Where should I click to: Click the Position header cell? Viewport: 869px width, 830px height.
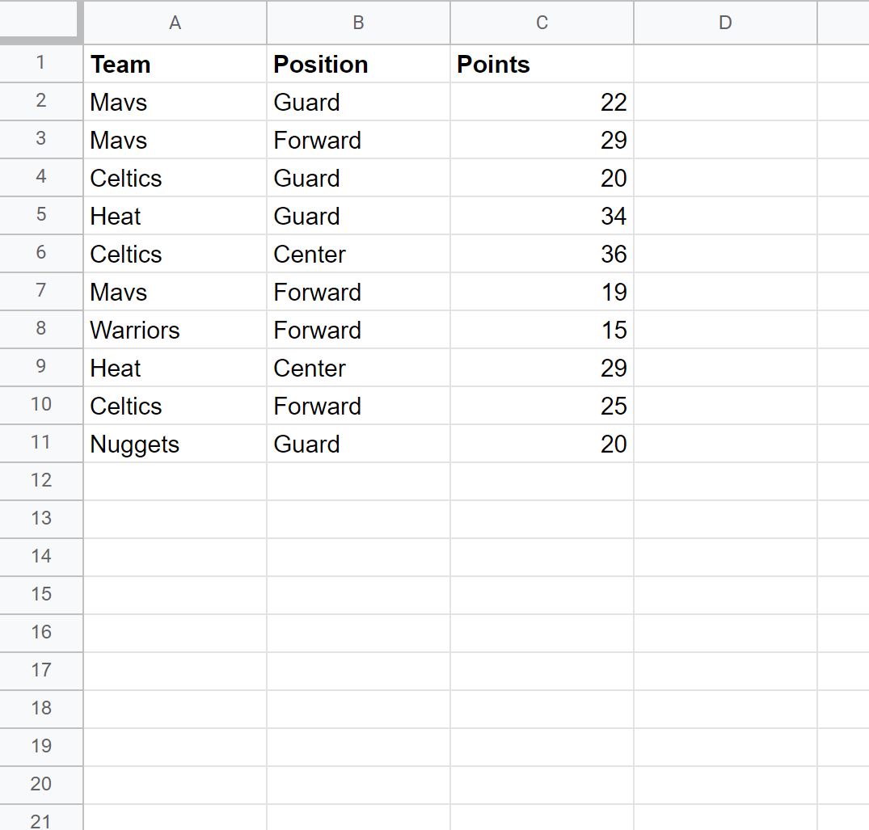coord(359,64)
